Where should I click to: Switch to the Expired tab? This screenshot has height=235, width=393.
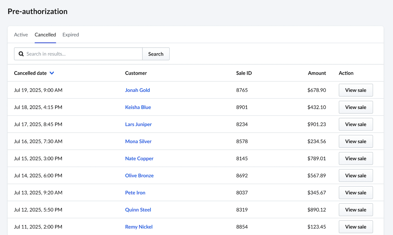coord(70,34)
